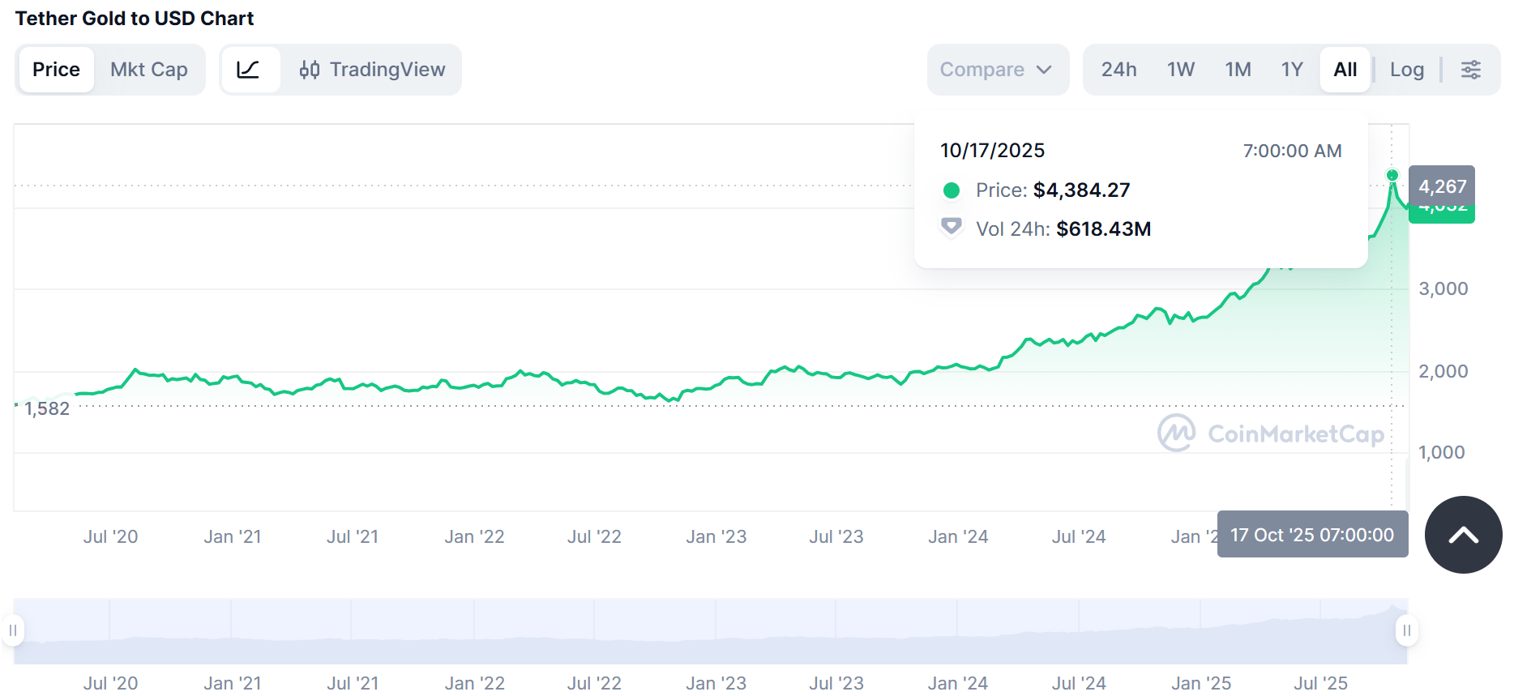Select the 24h time range
The height and width of the screenshot is (696, 1514).
(1118, 70)
